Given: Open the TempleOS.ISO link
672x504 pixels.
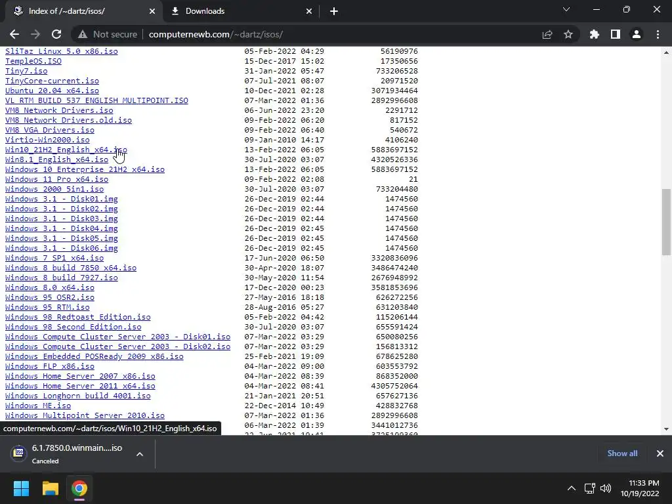Looking at the screenshot, I should [33, 61].
